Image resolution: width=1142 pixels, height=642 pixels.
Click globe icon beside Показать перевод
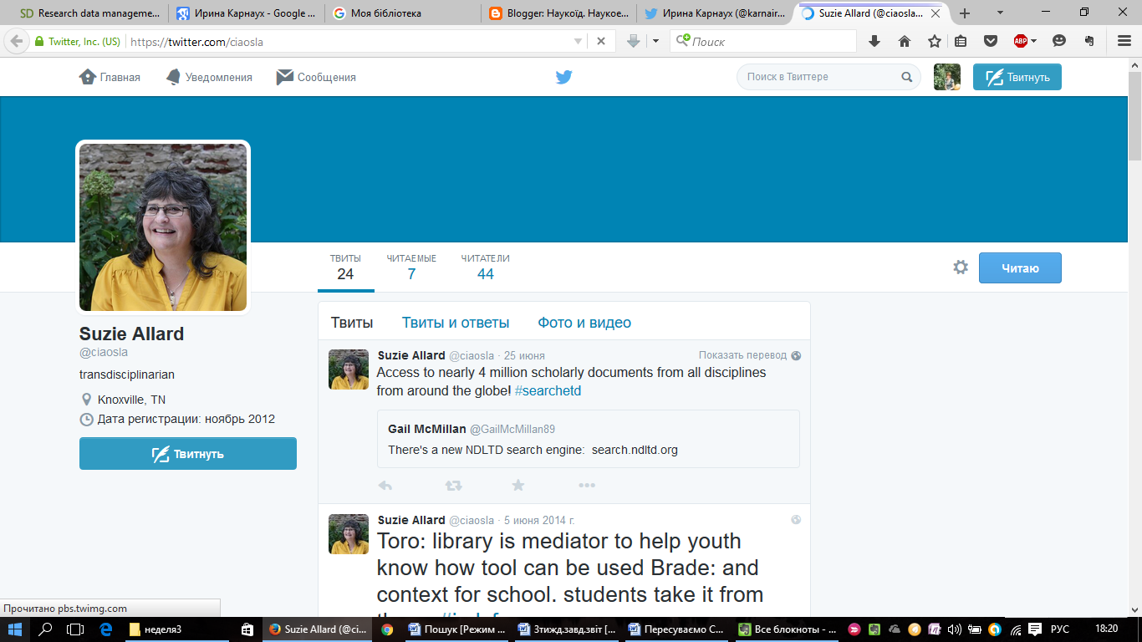pyautogui.click(x=796, y=355)
